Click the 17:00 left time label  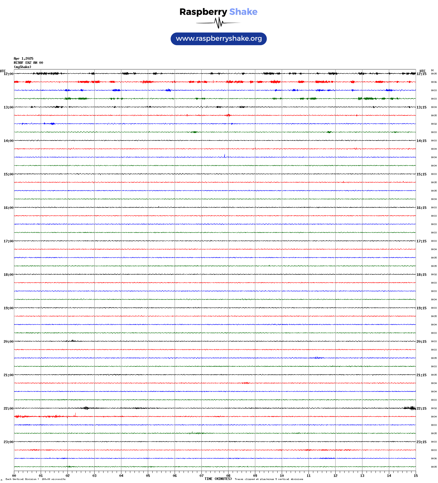8,241
